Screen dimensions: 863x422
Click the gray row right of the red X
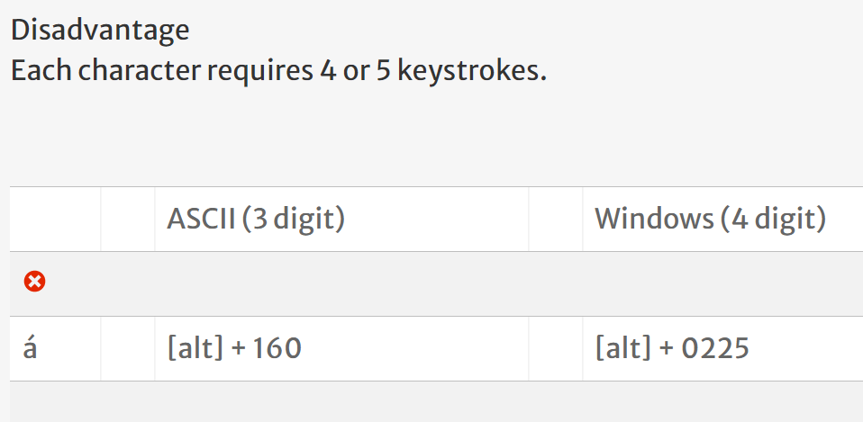(x=450, y=283)
